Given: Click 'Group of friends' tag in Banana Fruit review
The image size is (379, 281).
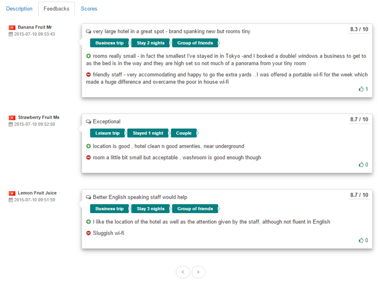Looking at the screenshot, I should click(195, 43).
